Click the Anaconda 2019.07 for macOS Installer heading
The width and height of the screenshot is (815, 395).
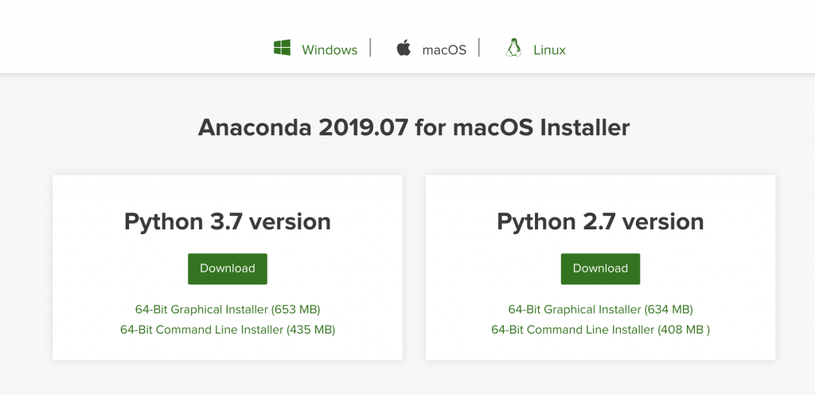414,127
